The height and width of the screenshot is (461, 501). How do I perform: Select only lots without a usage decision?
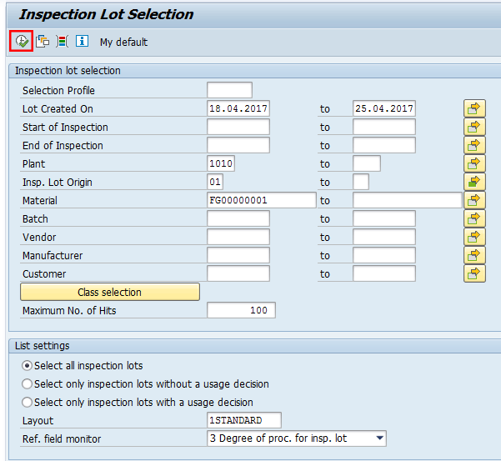click(x=28, y=384)
